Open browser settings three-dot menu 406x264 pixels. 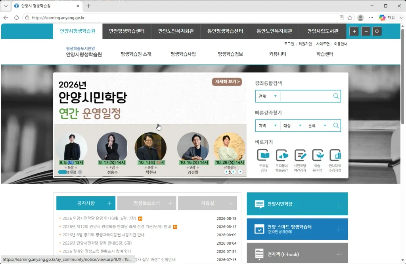(x=371, y=17)
